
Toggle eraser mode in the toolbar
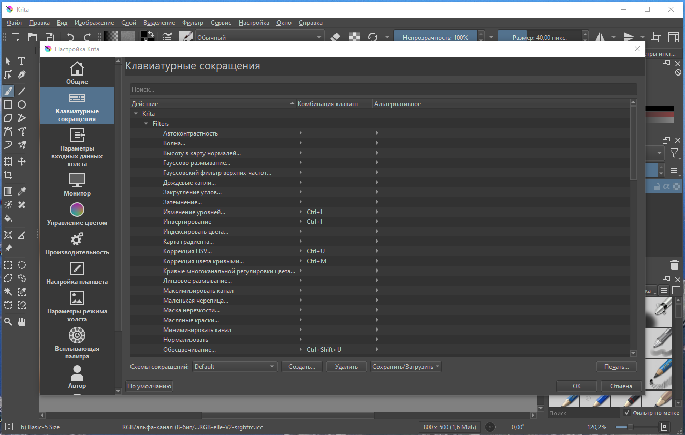coord(336,37)
